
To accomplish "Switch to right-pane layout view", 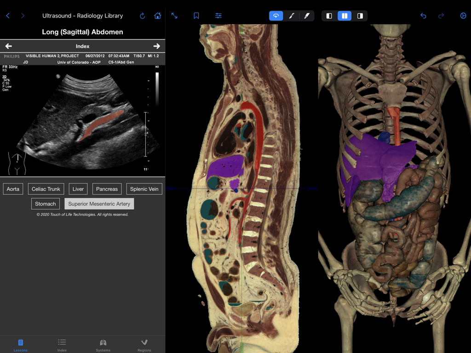I will tap(360, 16).
